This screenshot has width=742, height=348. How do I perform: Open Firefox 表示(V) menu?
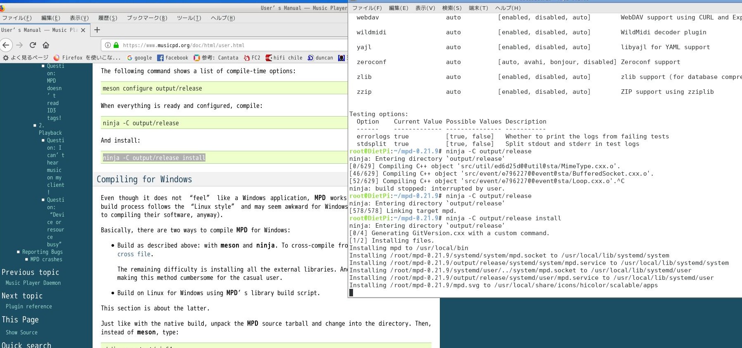pyautogui.click(x=79, y=18)
